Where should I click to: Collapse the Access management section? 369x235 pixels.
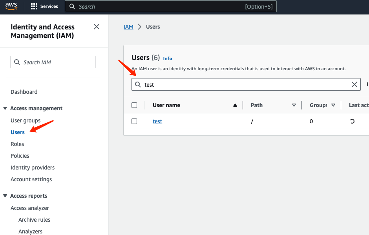(x=5, y=108)
